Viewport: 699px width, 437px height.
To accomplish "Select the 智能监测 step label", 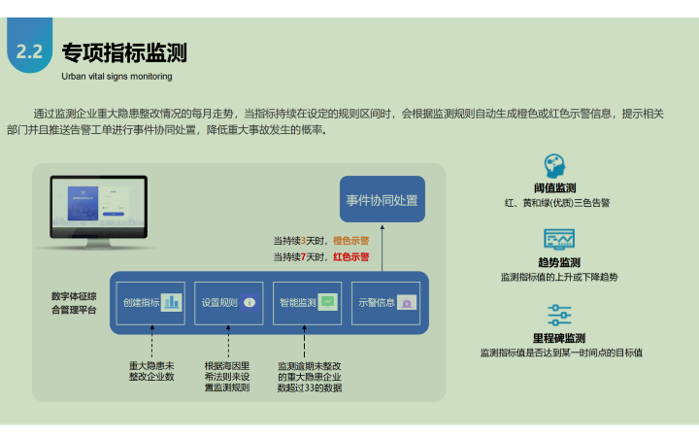I will pos(298,302).
